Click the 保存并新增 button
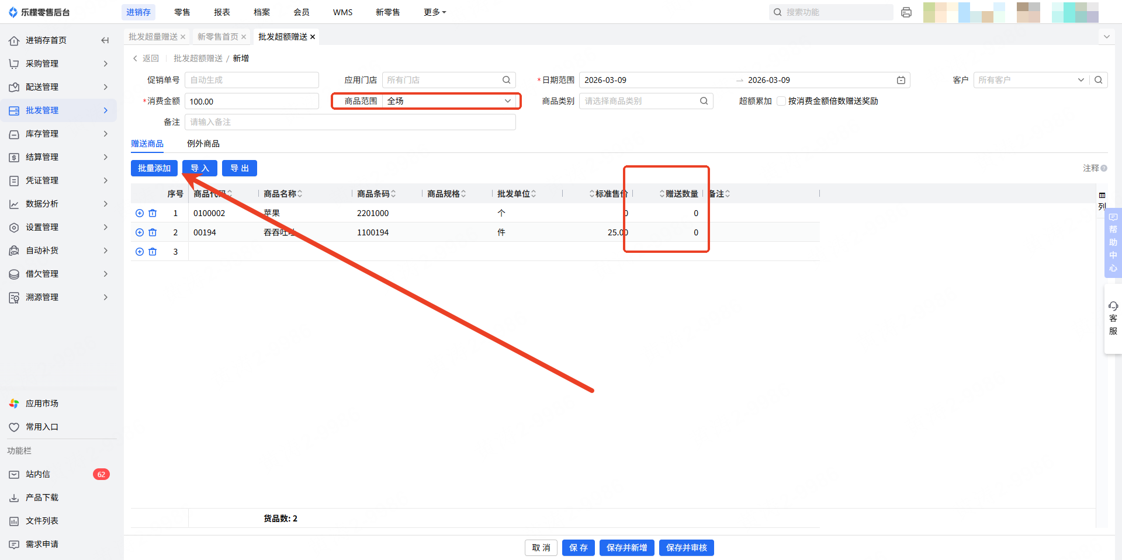This screenshot has width=1122, height=560. pos(627,548)
